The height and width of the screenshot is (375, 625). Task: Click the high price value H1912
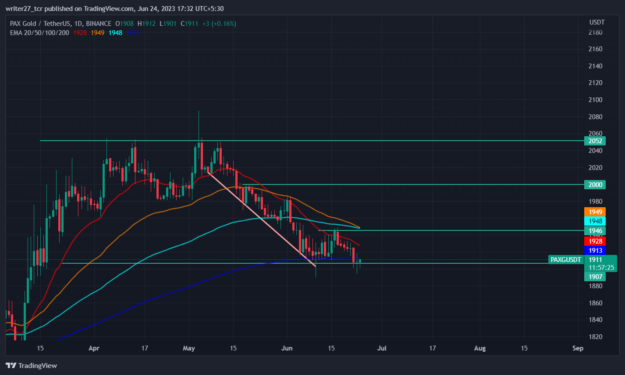[146, 24]
